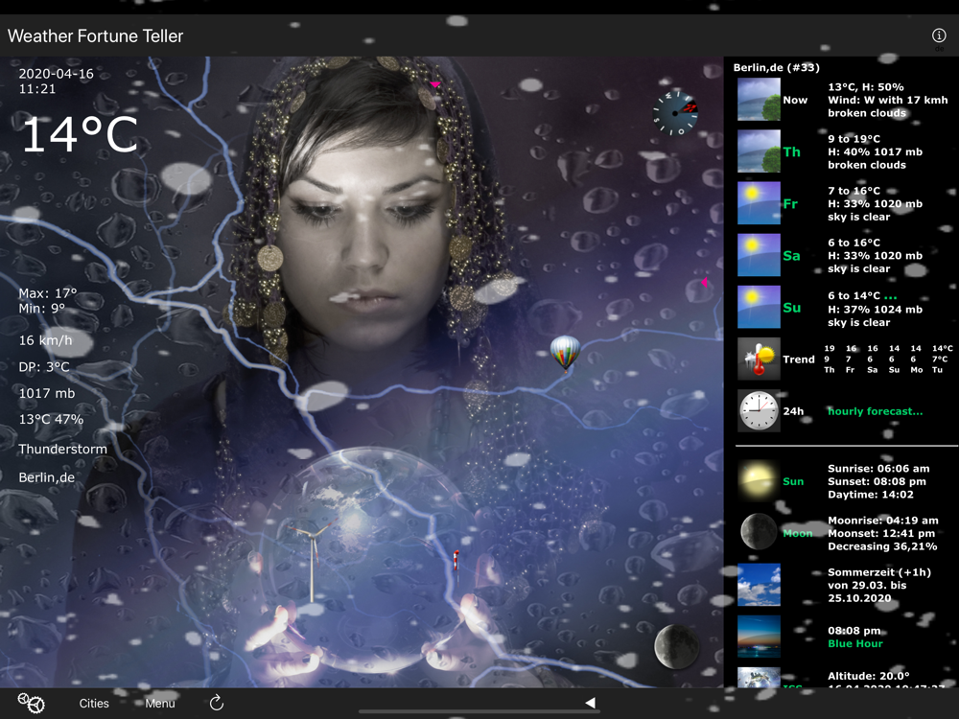This screenshot has width=959, height=719.
Task: Open the Menu button
Action: [160, 703]
